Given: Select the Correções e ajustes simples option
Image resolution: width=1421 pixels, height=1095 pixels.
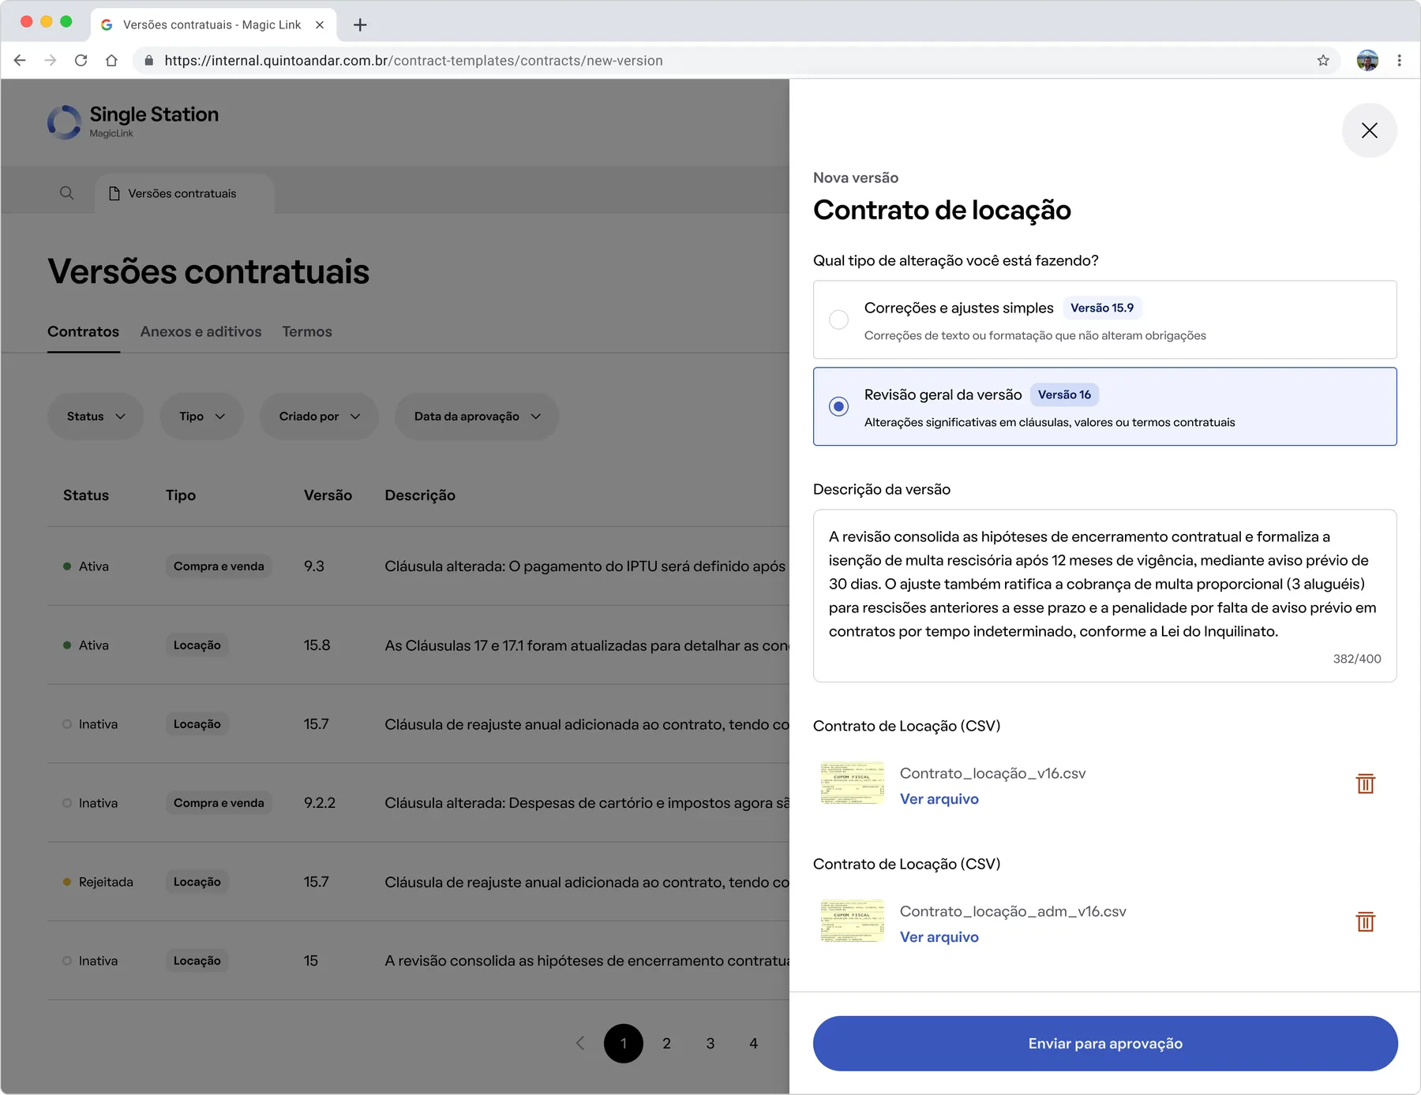Looking at the screenshot, I should 1104,320.
